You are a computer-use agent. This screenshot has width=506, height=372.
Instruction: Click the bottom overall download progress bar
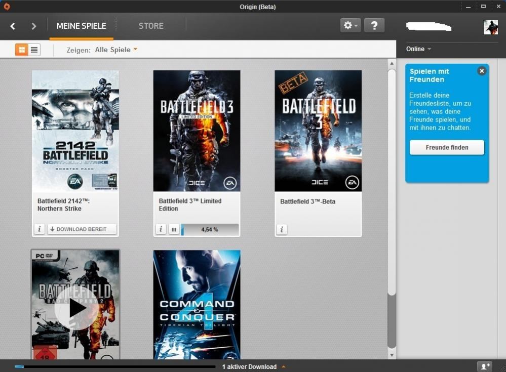(x=115, y=366)
